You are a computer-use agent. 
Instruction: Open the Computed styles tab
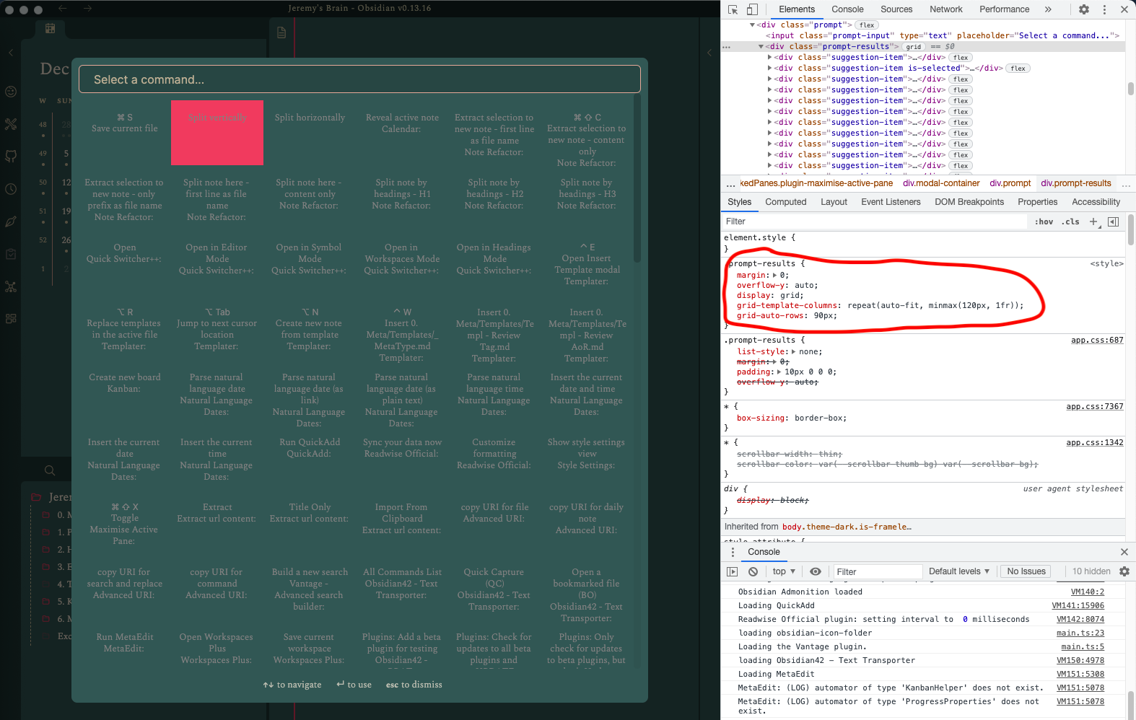[x=786, y=202]
